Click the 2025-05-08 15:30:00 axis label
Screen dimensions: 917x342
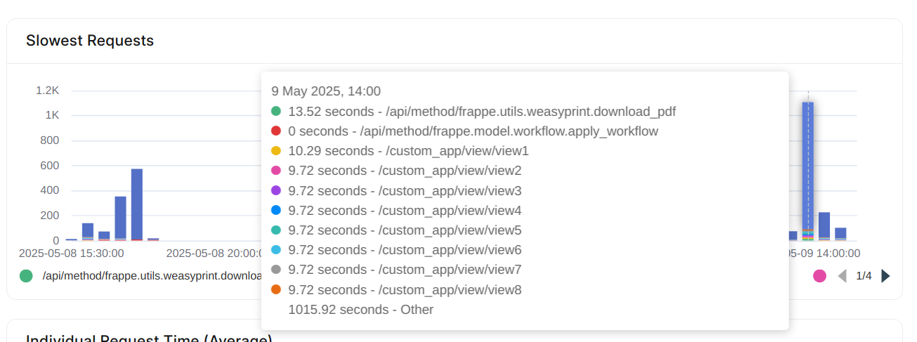tap(72, 254)
